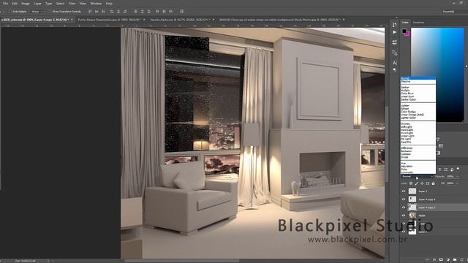Toggle the Auto-Select checkbox
The height and width of the screenshot is (263, 468).
(x=10, y=12)
